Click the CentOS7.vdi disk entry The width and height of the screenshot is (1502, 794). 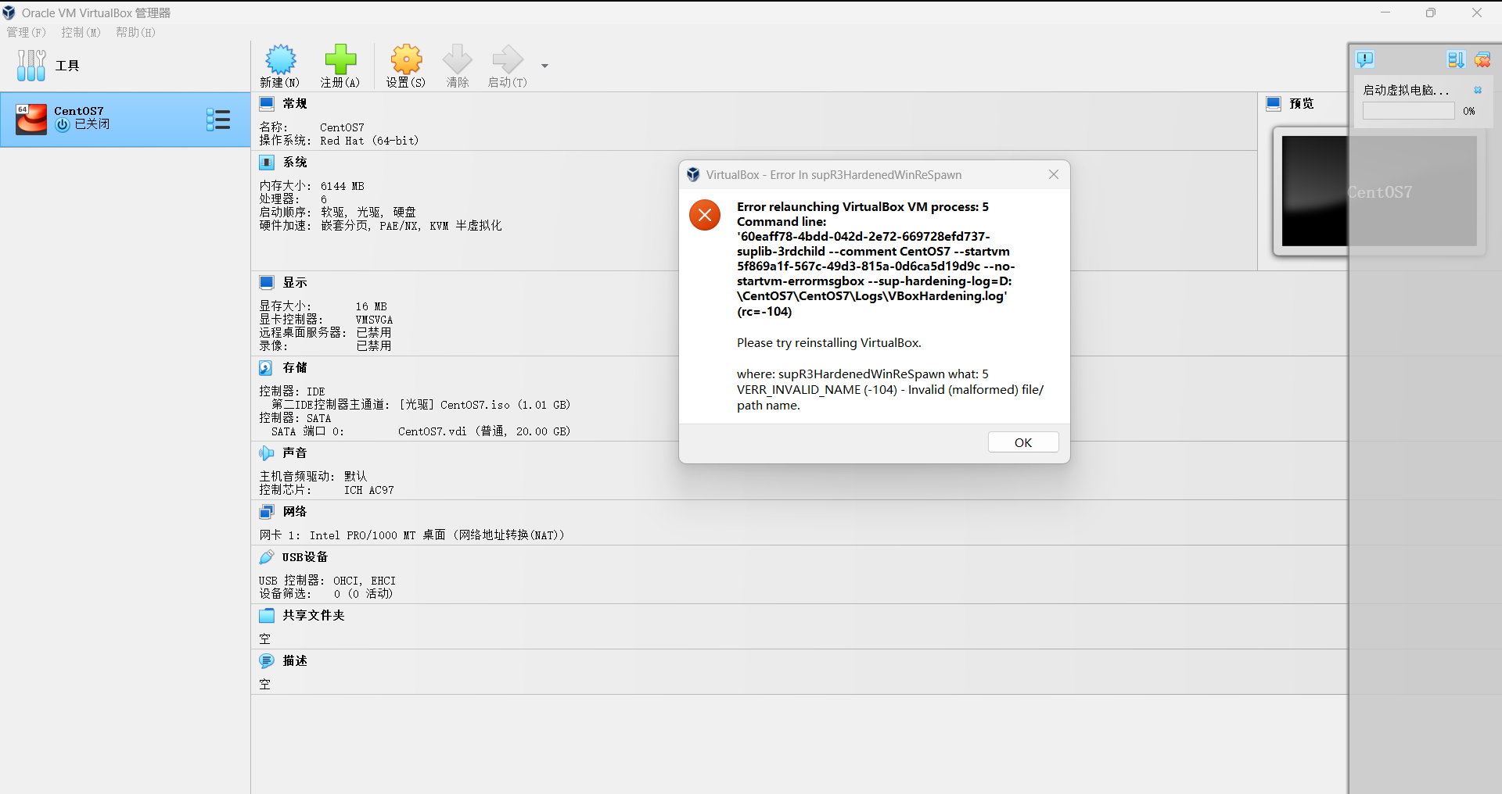[484, 431]
